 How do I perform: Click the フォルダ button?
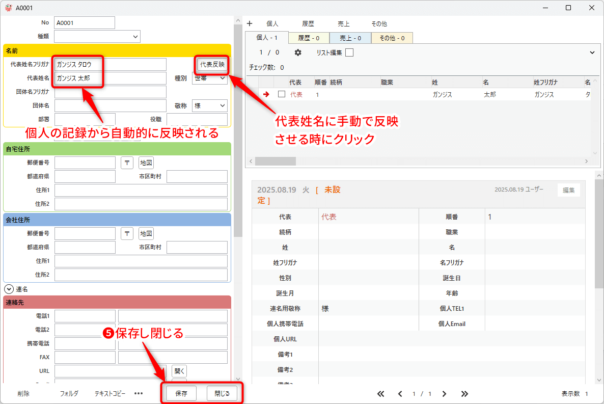[x=69, y=394]
